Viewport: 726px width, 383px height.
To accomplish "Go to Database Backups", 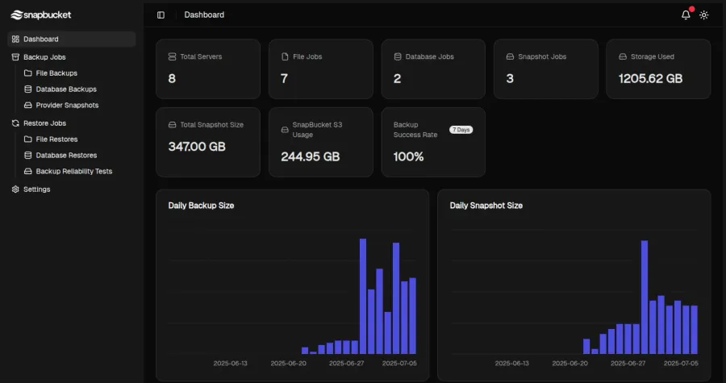I will pyautogui.click(x=65, y=90).
